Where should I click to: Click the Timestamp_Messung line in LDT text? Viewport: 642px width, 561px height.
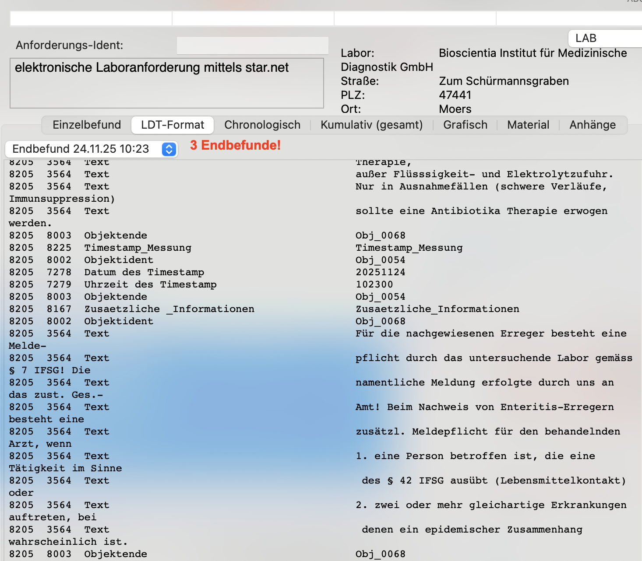[236, 248]
